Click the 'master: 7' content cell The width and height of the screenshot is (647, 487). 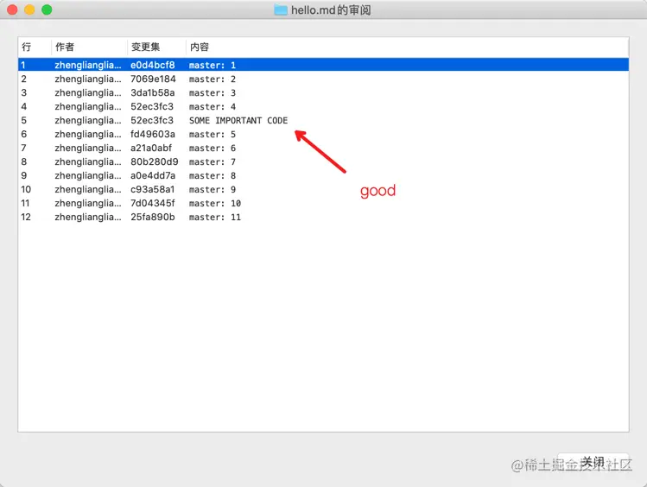tap(212, 162)
